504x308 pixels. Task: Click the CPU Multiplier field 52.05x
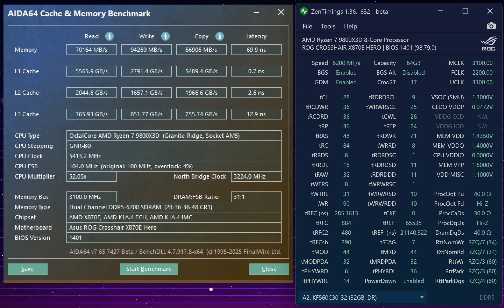[92, 176]
